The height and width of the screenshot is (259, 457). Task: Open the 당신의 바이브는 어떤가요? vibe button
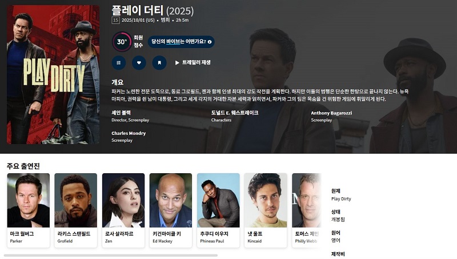(x=181, y=42)
